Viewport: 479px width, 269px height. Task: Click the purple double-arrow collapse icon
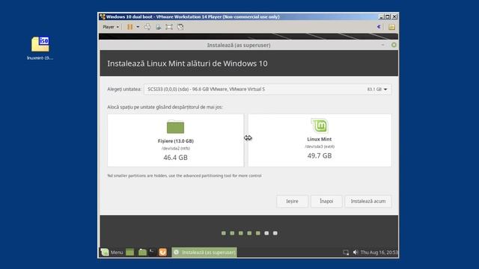[x=379, y=27]
